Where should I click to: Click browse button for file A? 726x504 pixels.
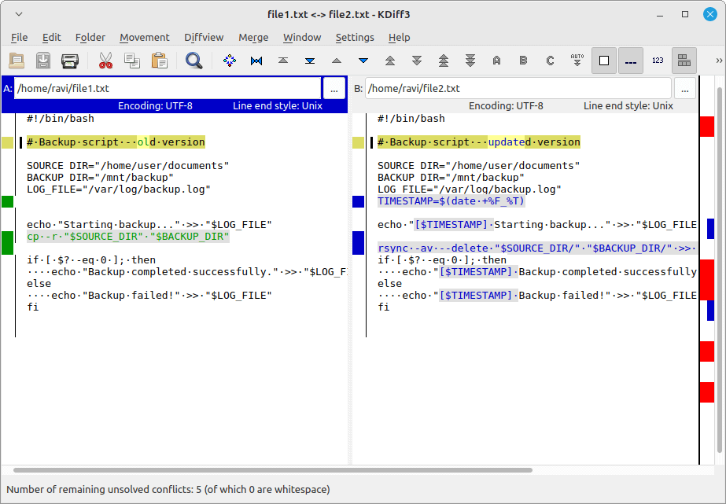(334, 89)
